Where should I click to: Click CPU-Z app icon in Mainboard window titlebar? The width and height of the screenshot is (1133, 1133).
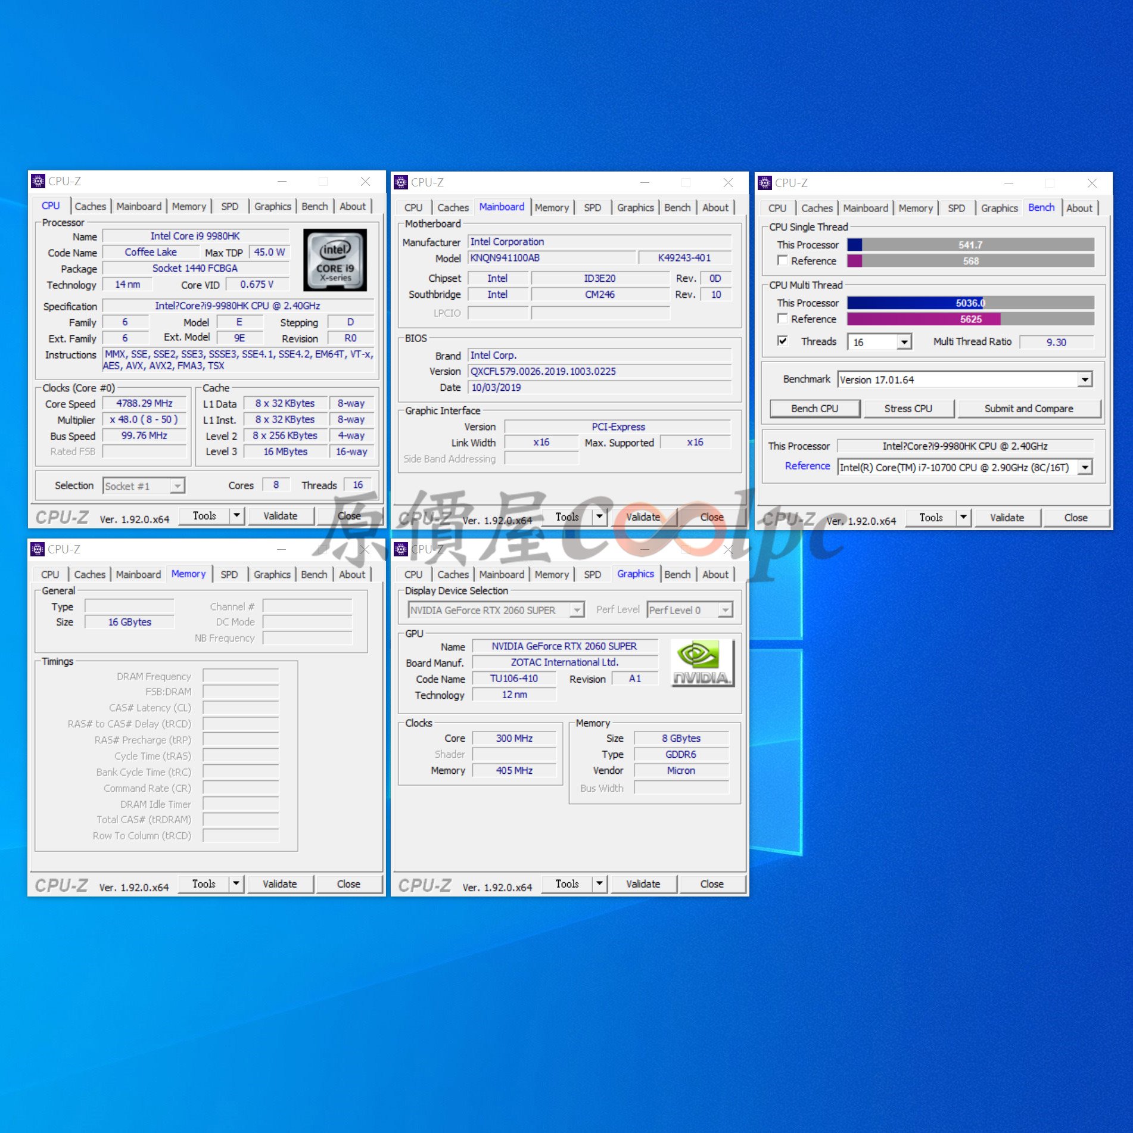pyautogui.click(x=401, y=182)
